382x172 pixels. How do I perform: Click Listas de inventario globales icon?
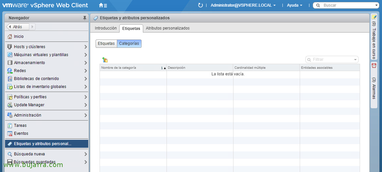point(10,87)
